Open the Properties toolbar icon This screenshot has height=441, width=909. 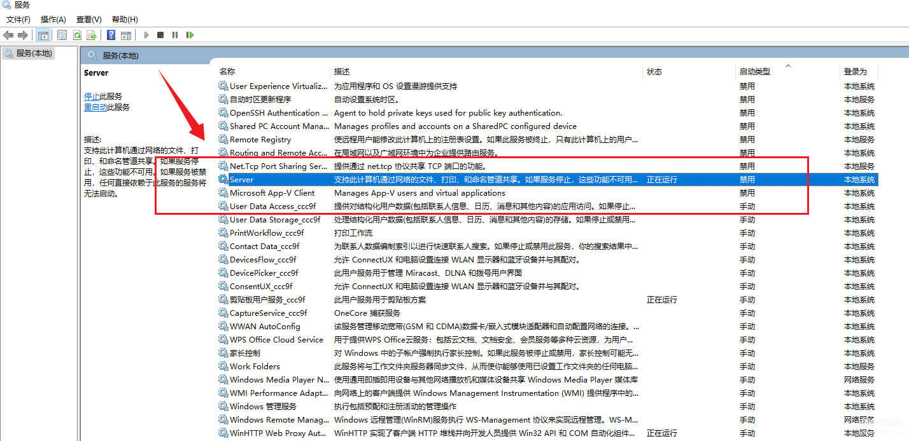[62, 35]
